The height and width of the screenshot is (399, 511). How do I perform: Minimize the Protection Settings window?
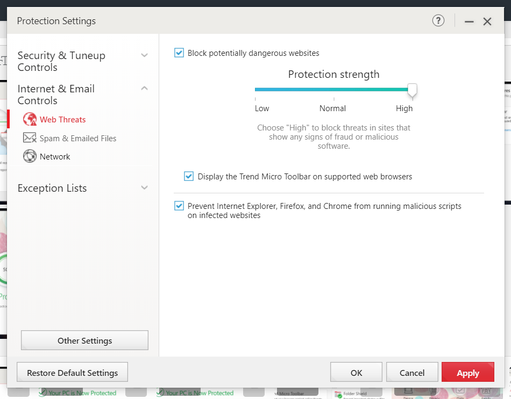(x=469, y=21)
